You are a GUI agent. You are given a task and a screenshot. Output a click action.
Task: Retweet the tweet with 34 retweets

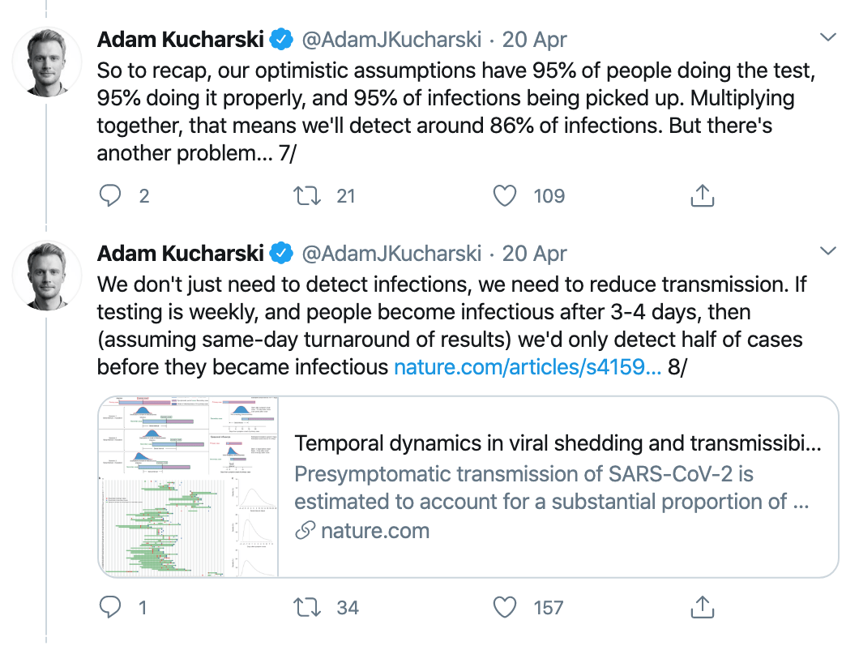pos(306,607)
